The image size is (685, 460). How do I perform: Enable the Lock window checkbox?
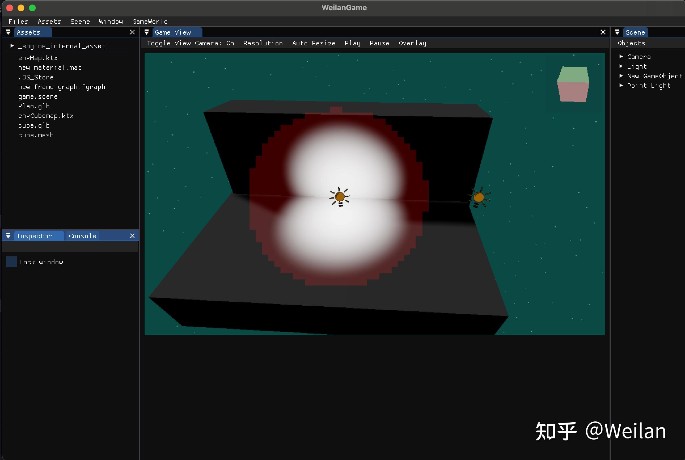(11, 262)
